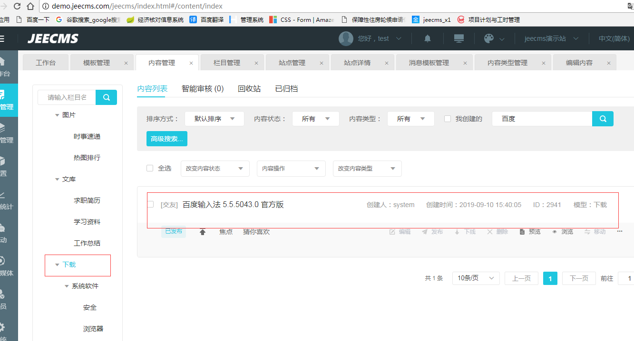Open the 栏目管理 tab
Screen dimensions: 634x341
coord(226,63)
